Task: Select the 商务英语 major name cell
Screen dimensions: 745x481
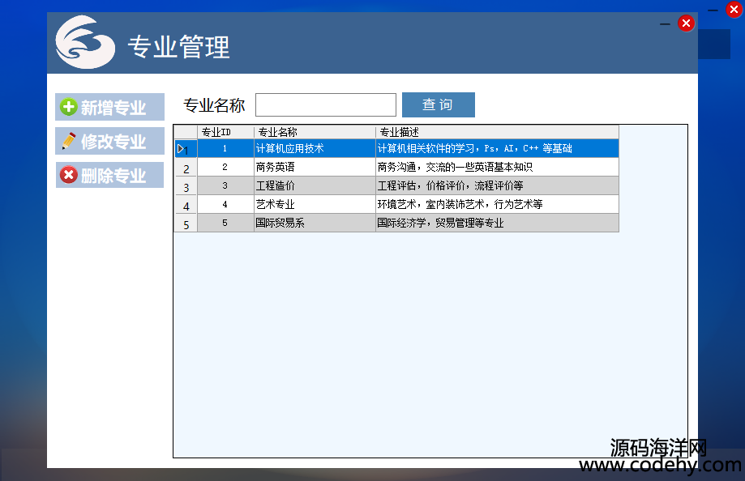Action: point(314,168)
